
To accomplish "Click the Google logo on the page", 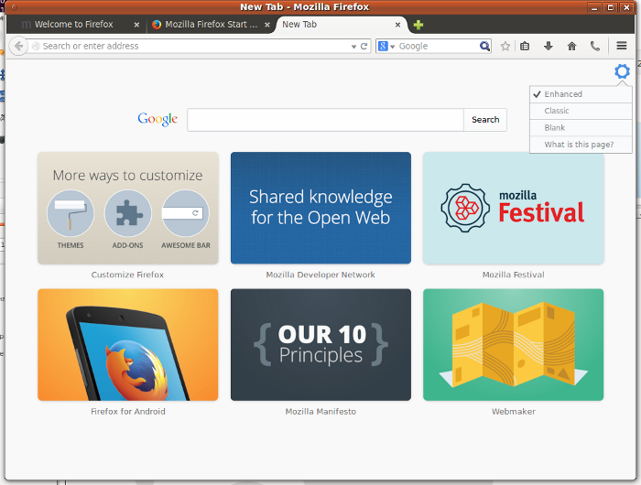I will pyautogui.click(x=158, y=119).
